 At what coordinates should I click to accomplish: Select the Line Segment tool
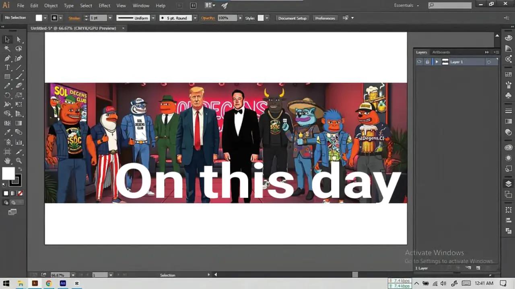19,67
